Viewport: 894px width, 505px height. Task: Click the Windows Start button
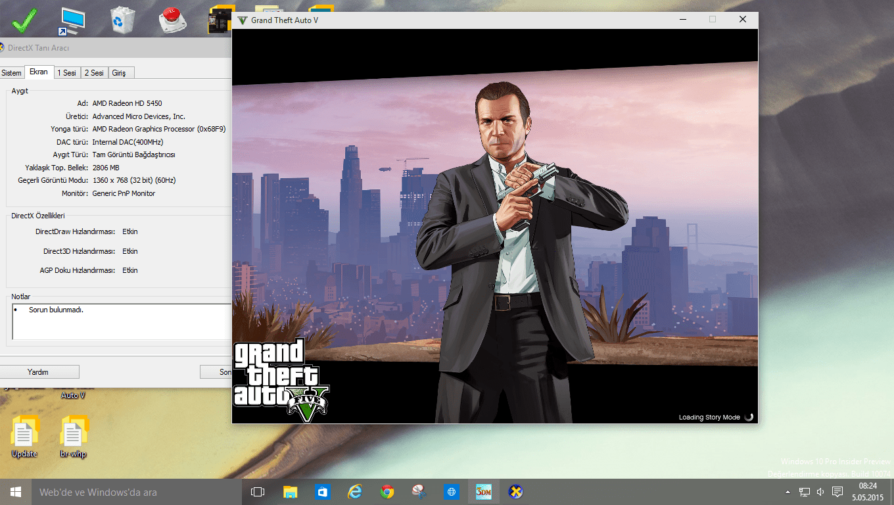pos(15,492)
